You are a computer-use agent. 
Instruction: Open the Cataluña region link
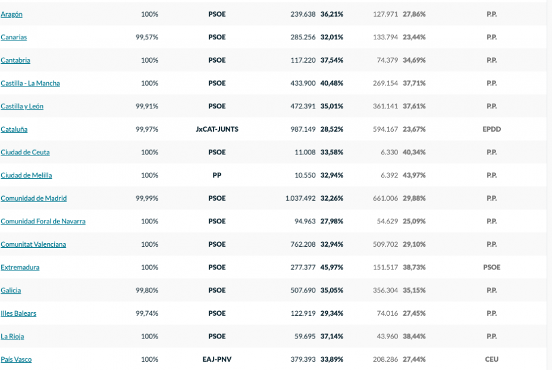14,129
